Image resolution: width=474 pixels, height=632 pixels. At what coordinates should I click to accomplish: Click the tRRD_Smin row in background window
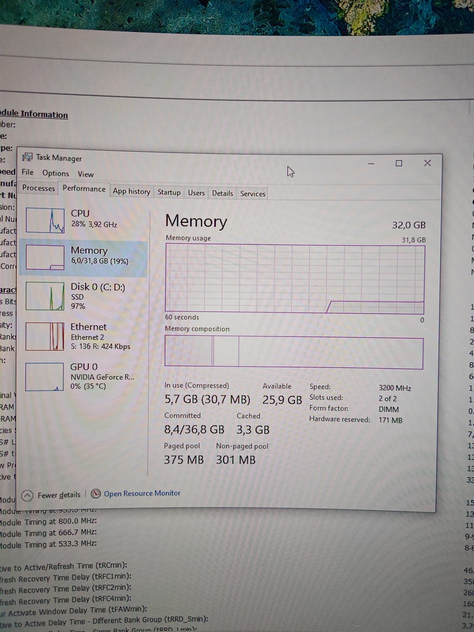coord(104,621)
